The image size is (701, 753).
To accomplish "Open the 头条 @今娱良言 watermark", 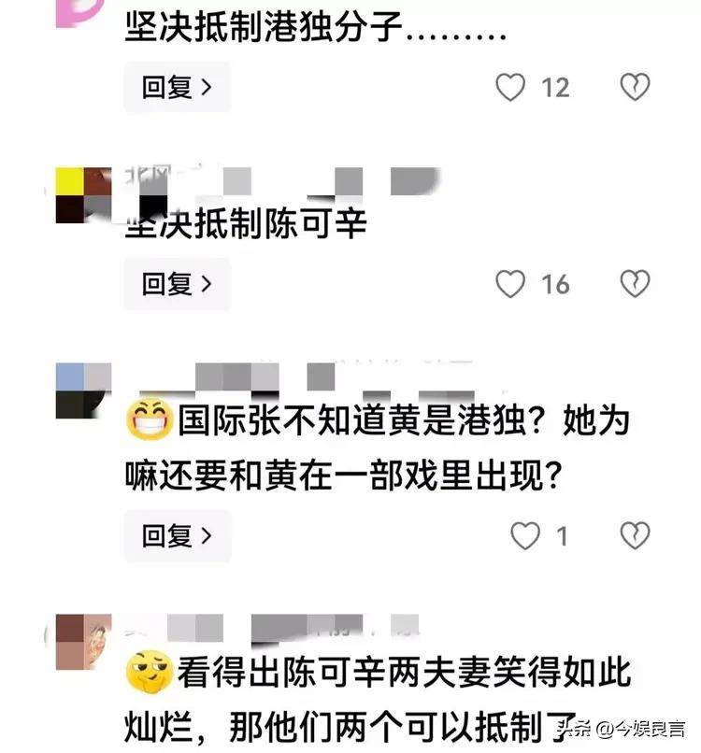I will coord(622,729).
